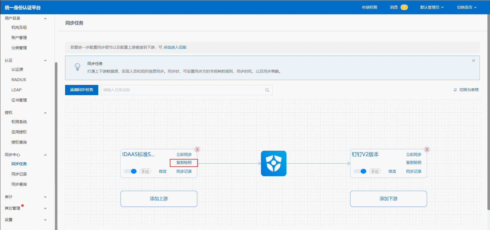Select 账户管理 in the sidebar
The image size is (490, 230).
click(19, 38)
